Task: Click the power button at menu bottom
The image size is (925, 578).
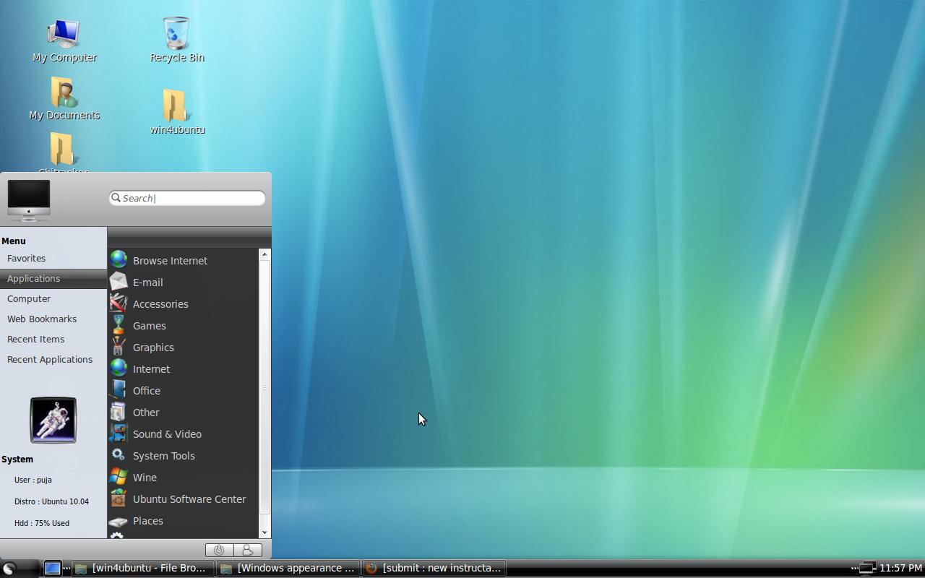Action: pos(219,550)
